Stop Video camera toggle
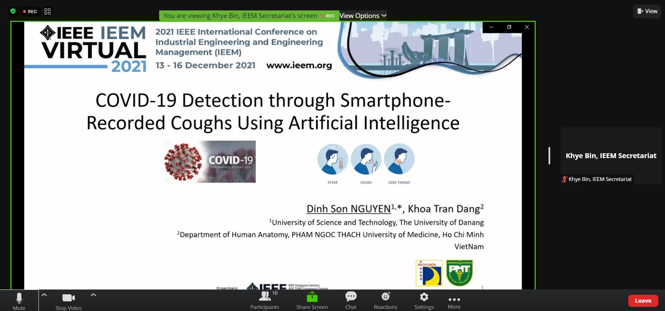Viewport: 665px width, 311px height. [x=68, y=301]
